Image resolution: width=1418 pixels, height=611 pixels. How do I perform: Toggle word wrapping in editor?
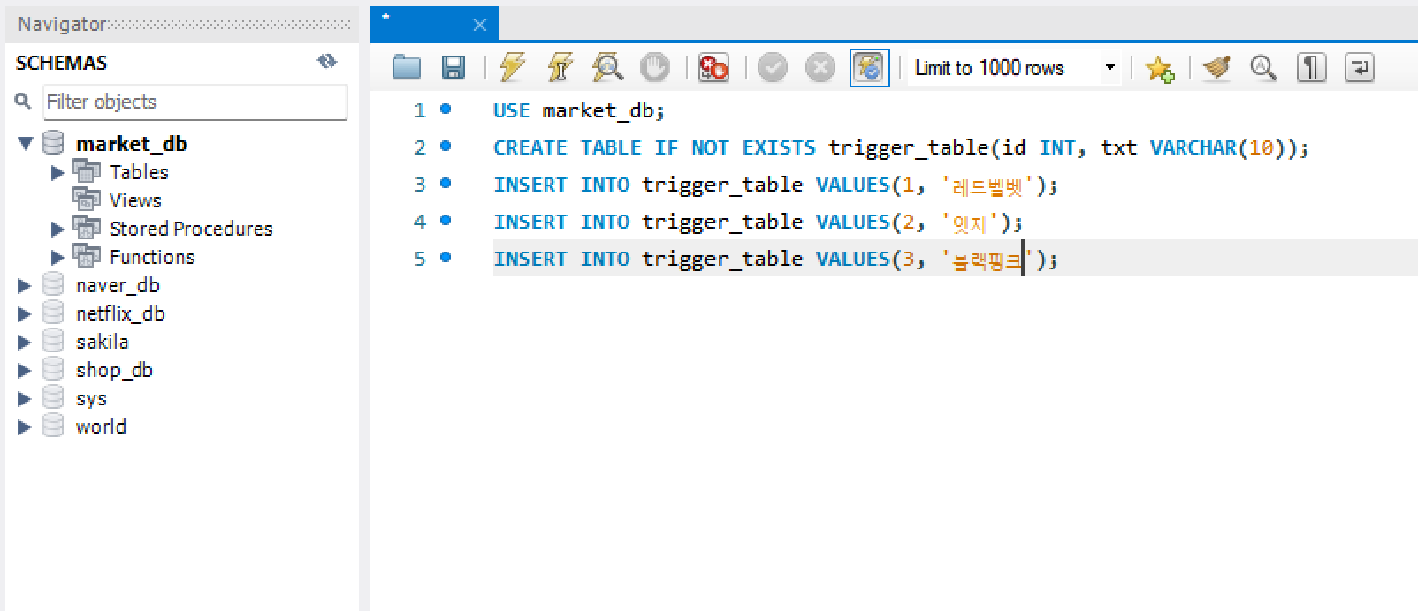[1360, 67]
